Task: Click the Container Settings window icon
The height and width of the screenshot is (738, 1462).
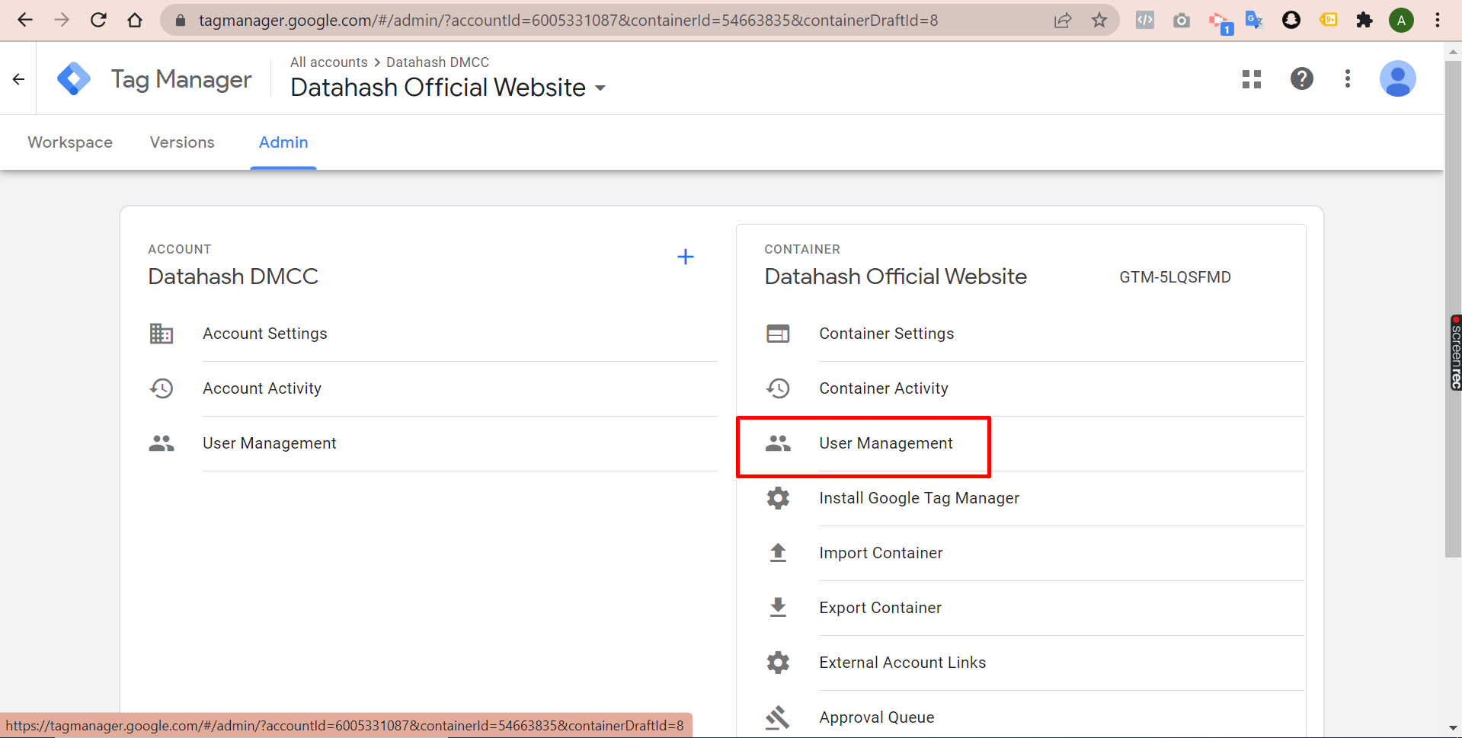Action: 778,334
